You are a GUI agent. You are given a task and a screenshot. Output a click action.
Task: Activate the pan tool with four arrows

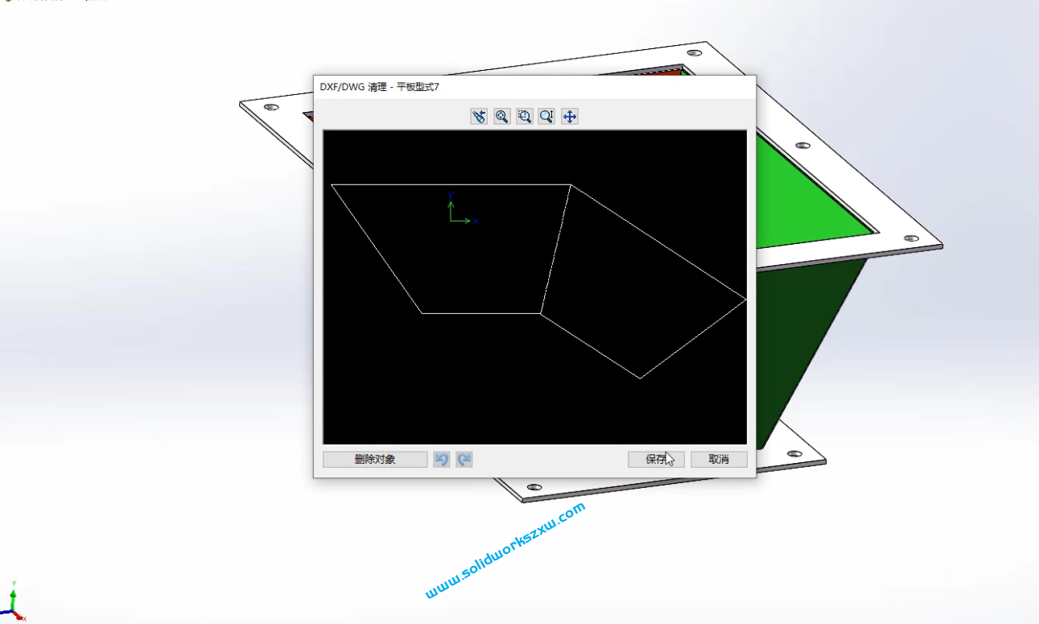(x=569, y=116)
